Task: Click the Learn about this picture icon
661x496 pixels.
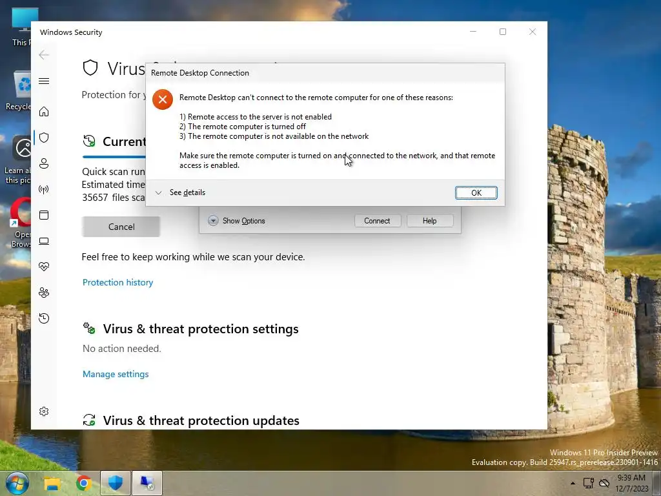Action: point(18,160)
